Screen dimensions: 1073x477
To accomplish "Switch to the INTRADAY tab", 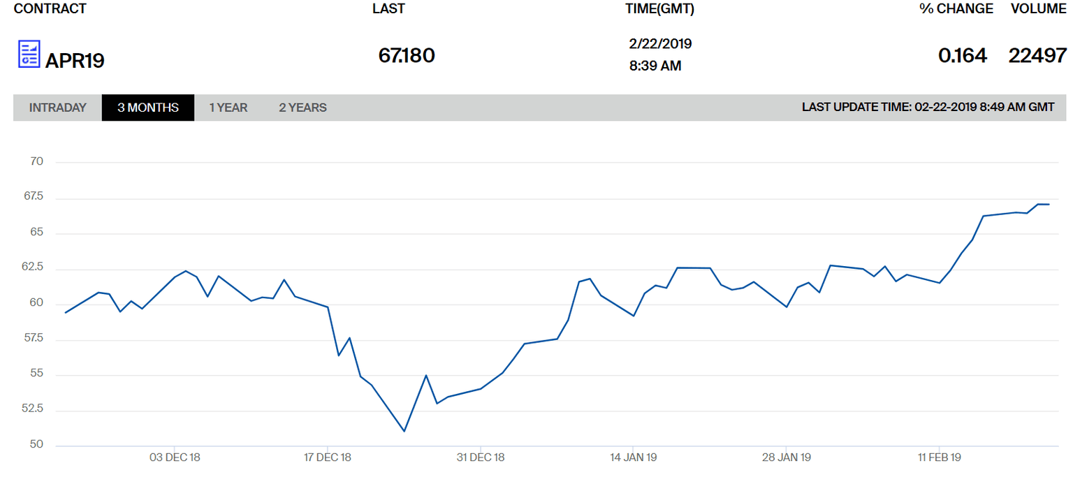I will tap(58, 108).
